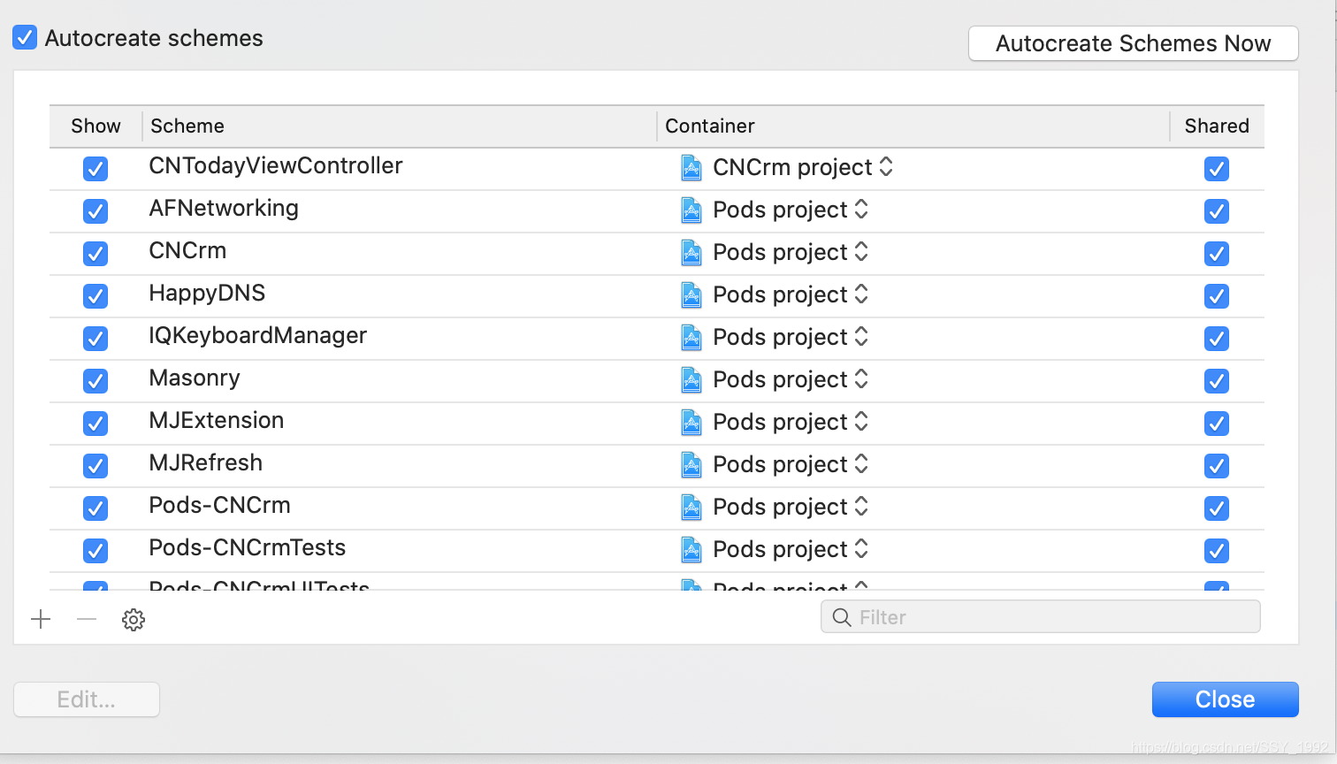The height and width of the screenshot is (764, 1337).
Task: Toggle Shared for Pods-CNCrm scheme
Action: 1217,508
